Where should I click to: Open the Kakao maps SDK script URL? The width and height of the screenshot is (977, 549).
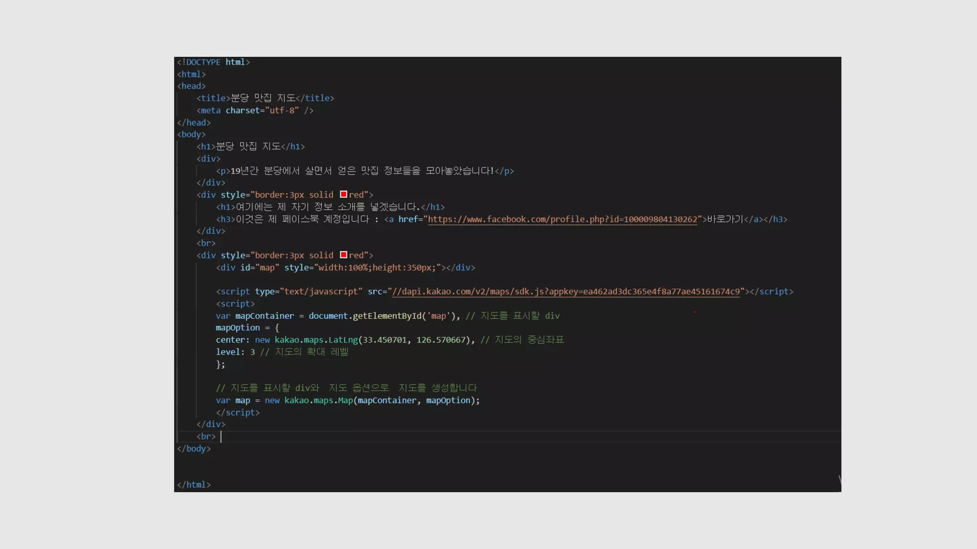pos(565,292)
